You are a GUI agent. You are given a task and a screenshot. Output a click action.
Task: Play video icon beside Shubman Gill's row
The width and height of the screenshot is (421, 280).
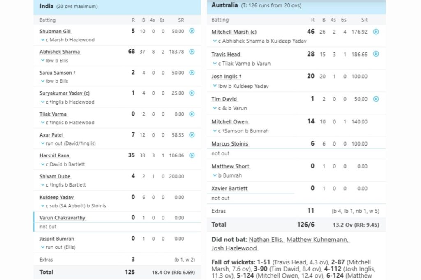click(x=192, y=31)
